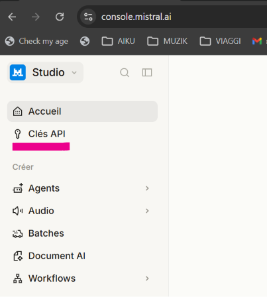Click the browser forward arrow

(x=36, y=17)
